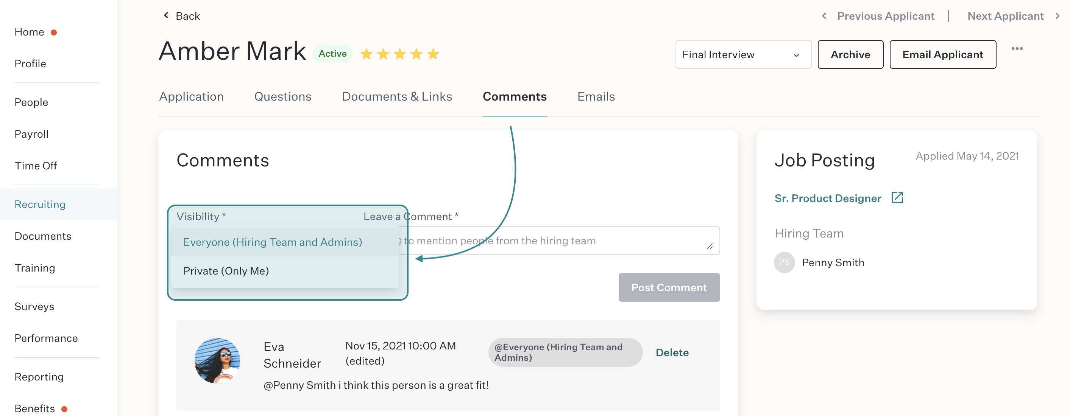Click the chevron beside Next Applicant
Viewport: 1070px width, 416px height.
tap(1057, 16)
